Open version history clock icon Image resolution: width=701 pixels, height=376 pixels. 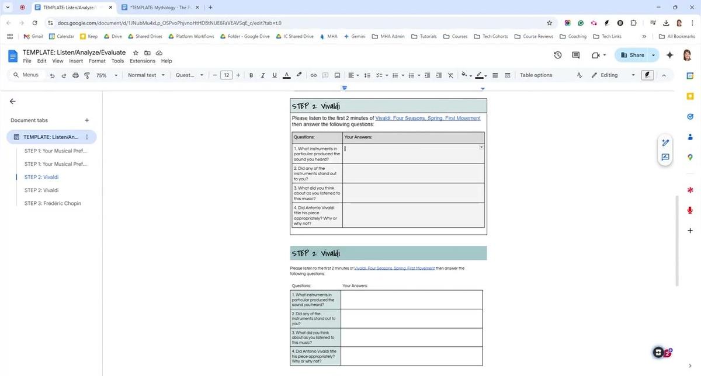(x=558, y=55)
